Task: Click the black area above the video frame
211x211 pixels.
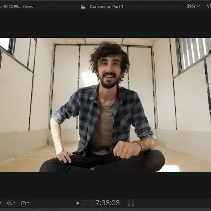Action: (105, 24)
